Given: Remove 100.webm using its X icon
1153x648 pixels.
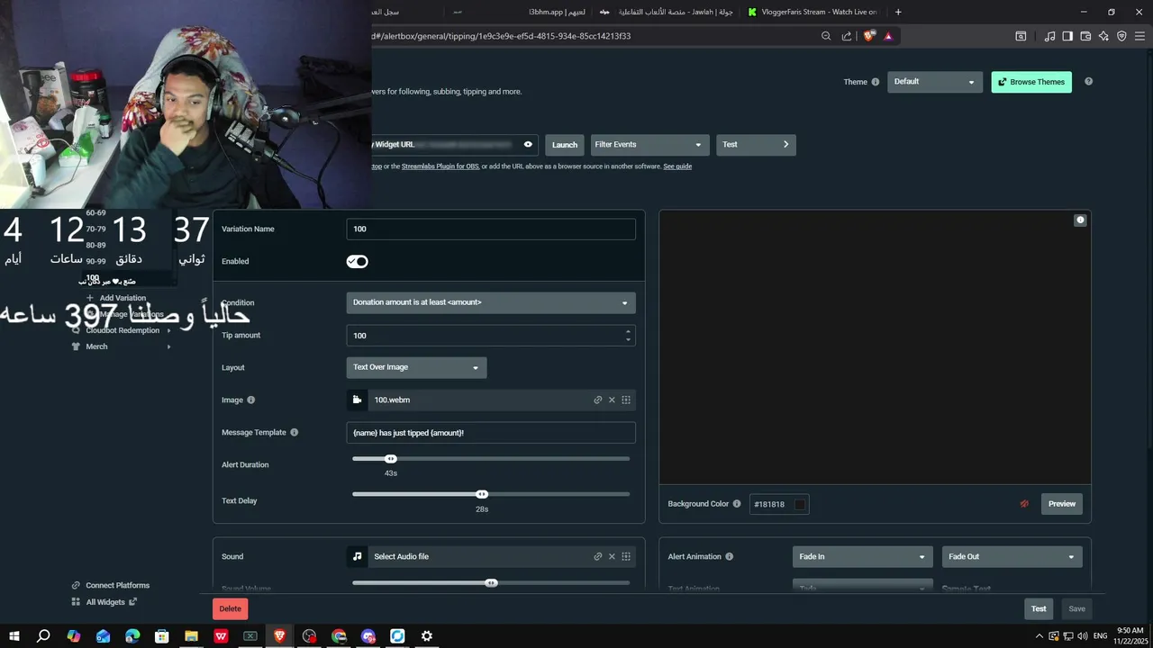Looking at the screenshot, I should point(612,400).
